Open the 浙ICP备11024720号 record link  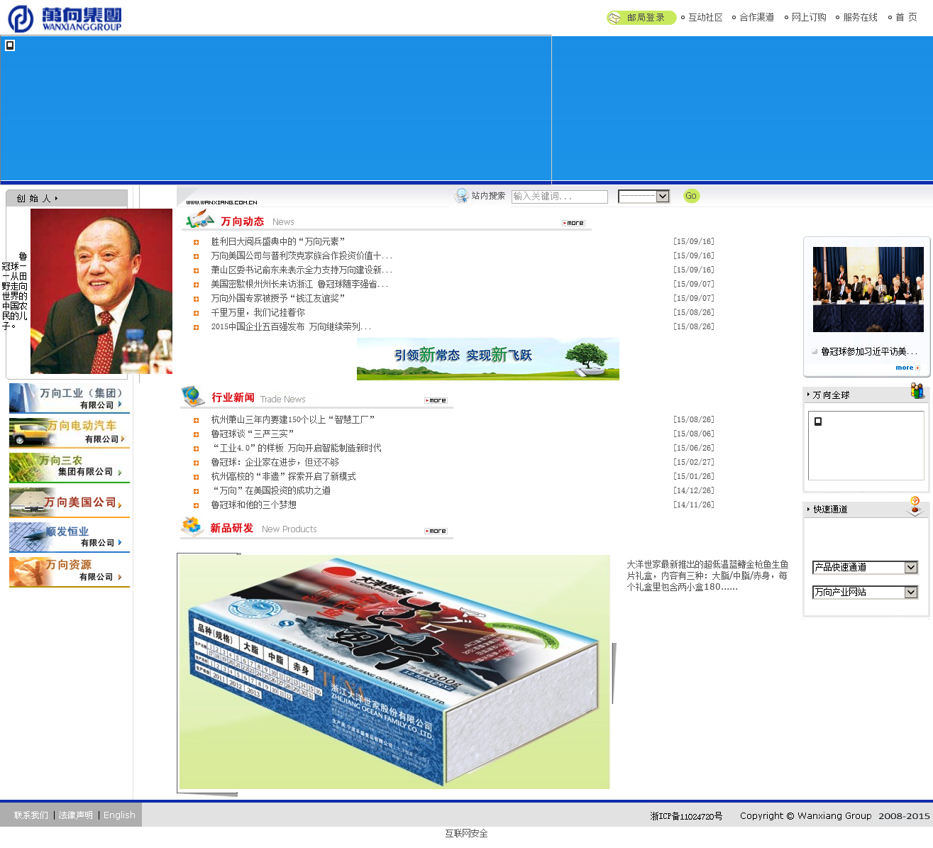click(x=687, y=816)
